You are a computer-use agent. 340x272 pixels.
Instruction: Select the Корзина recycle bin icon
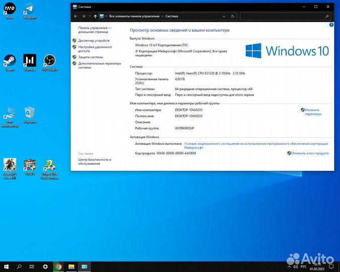tap(30, 115)
